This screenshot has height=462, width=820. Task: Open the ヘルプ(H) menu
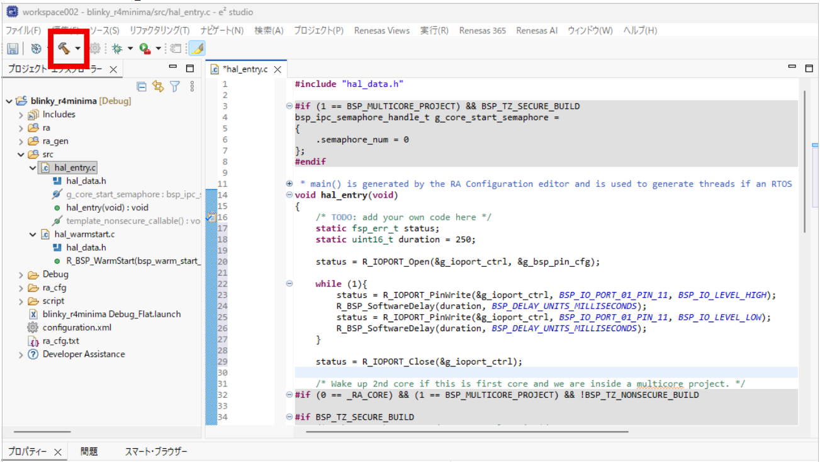(640, 30)
